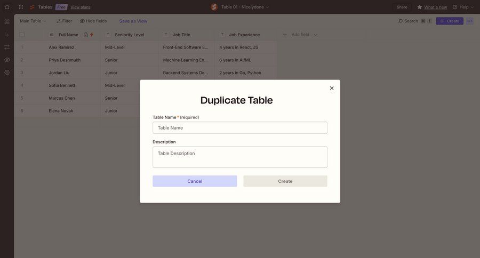
Task: Click Save as View
Action: pos(133,21)
